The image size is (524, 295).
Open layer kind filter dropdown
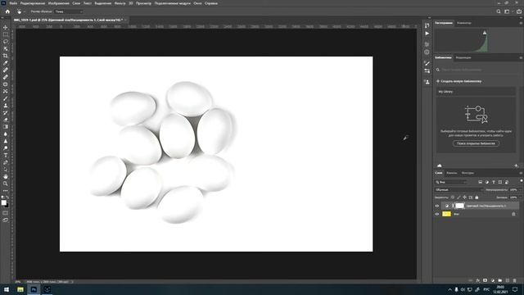[x=451, y=182]
